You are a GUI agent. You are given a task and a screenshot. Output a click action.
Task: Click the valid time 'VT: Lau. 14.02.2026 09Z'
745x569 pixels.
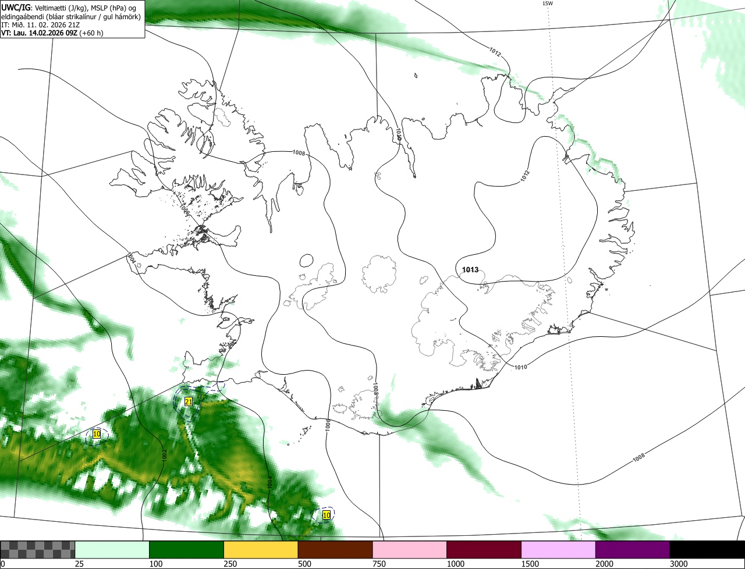pos(40,33)
